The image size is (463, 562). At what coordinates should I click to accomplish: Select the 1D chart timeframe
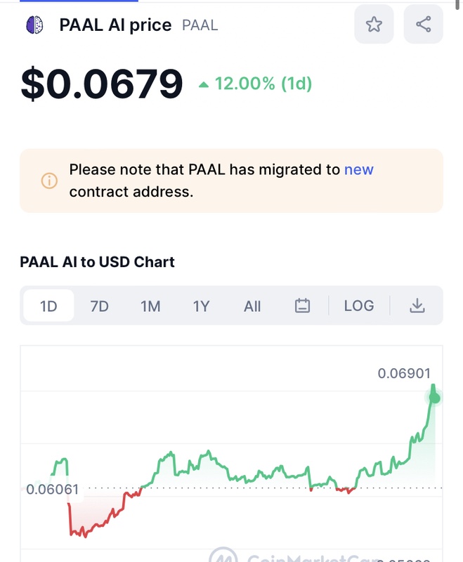pos(48,306)
